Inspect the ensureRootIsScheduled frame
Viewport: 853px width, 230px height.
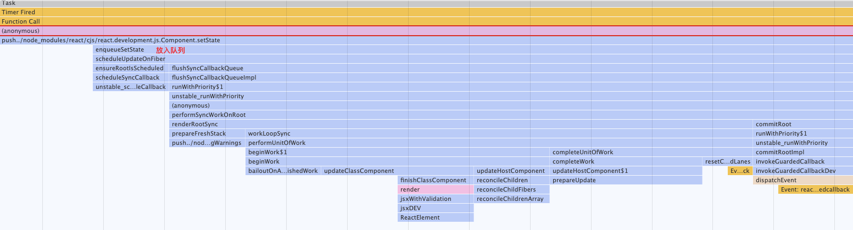tap(130, 68)
